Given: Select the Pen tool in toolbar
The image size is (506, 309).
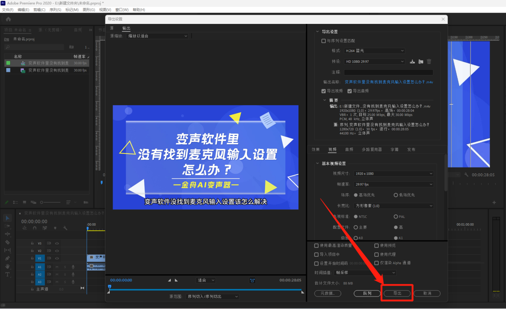Looking at the screenshot, I should (x=7, y=258).
